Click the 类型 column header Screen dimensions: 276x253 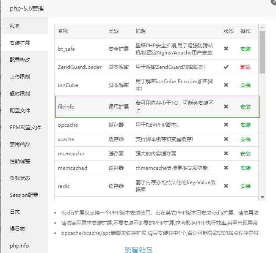113,31
